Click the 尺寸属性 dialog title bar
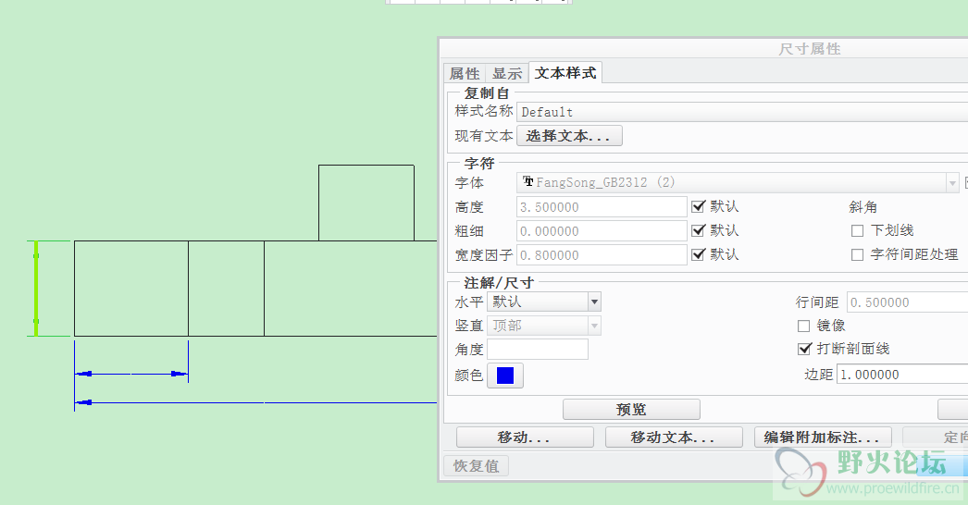The height and width of the screenshot is (505, 968). (703, 49)
